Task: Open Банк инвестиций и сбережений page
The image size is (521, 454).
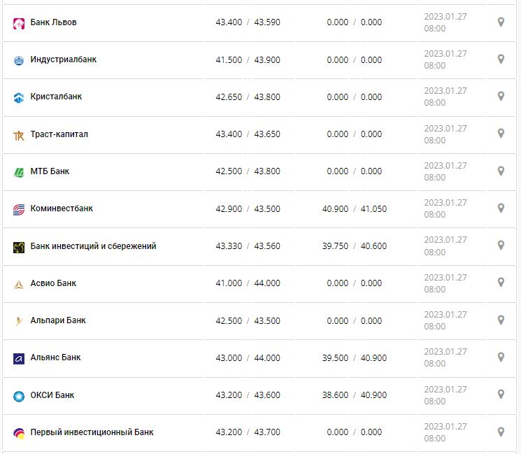Action: [x=93, y=246]
